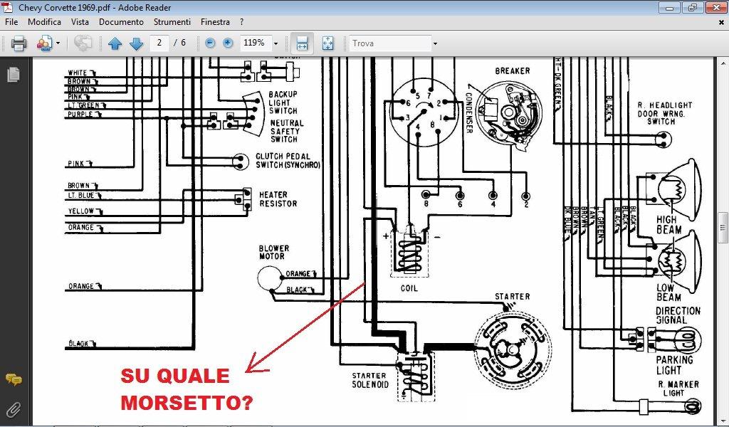This screenshot has width=729, height=427.
Task: Click the page number field showing 2
Action: 159,43
